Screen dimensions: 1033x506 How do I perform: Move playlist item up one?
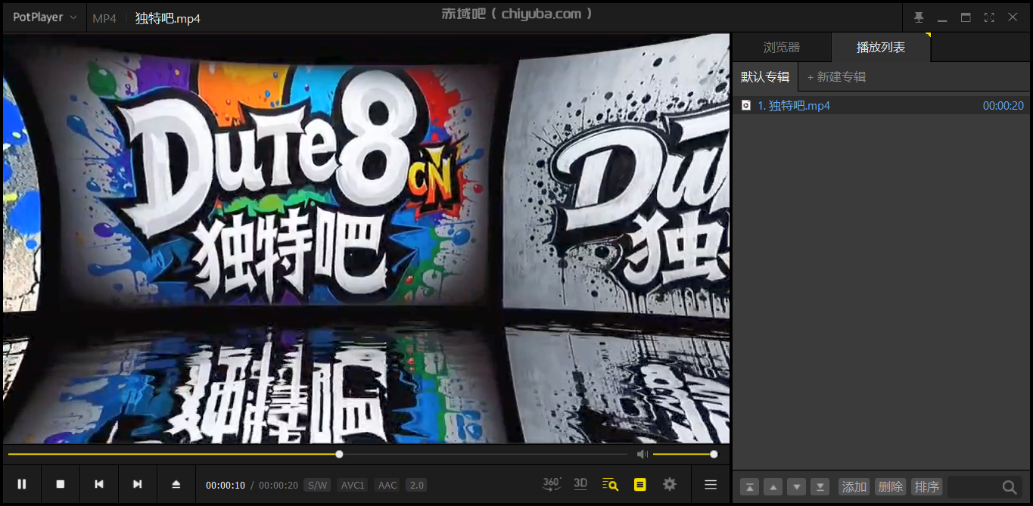(x=773, y=487)
